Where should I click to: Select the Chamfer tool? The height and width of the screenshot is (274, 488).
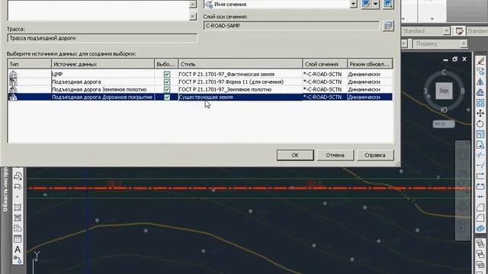[480, 207]
